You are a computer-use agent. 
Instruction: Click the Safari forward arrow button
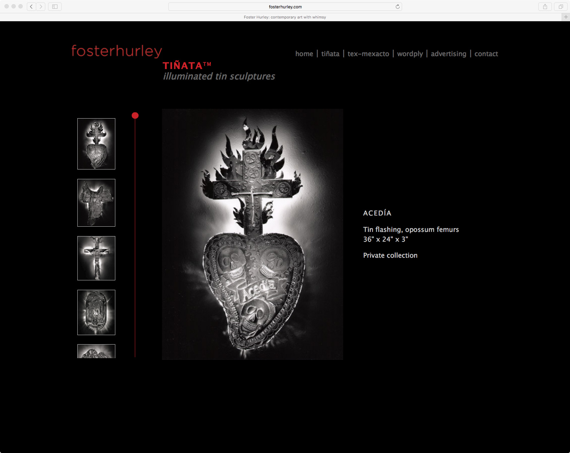(x=41, y=7)
